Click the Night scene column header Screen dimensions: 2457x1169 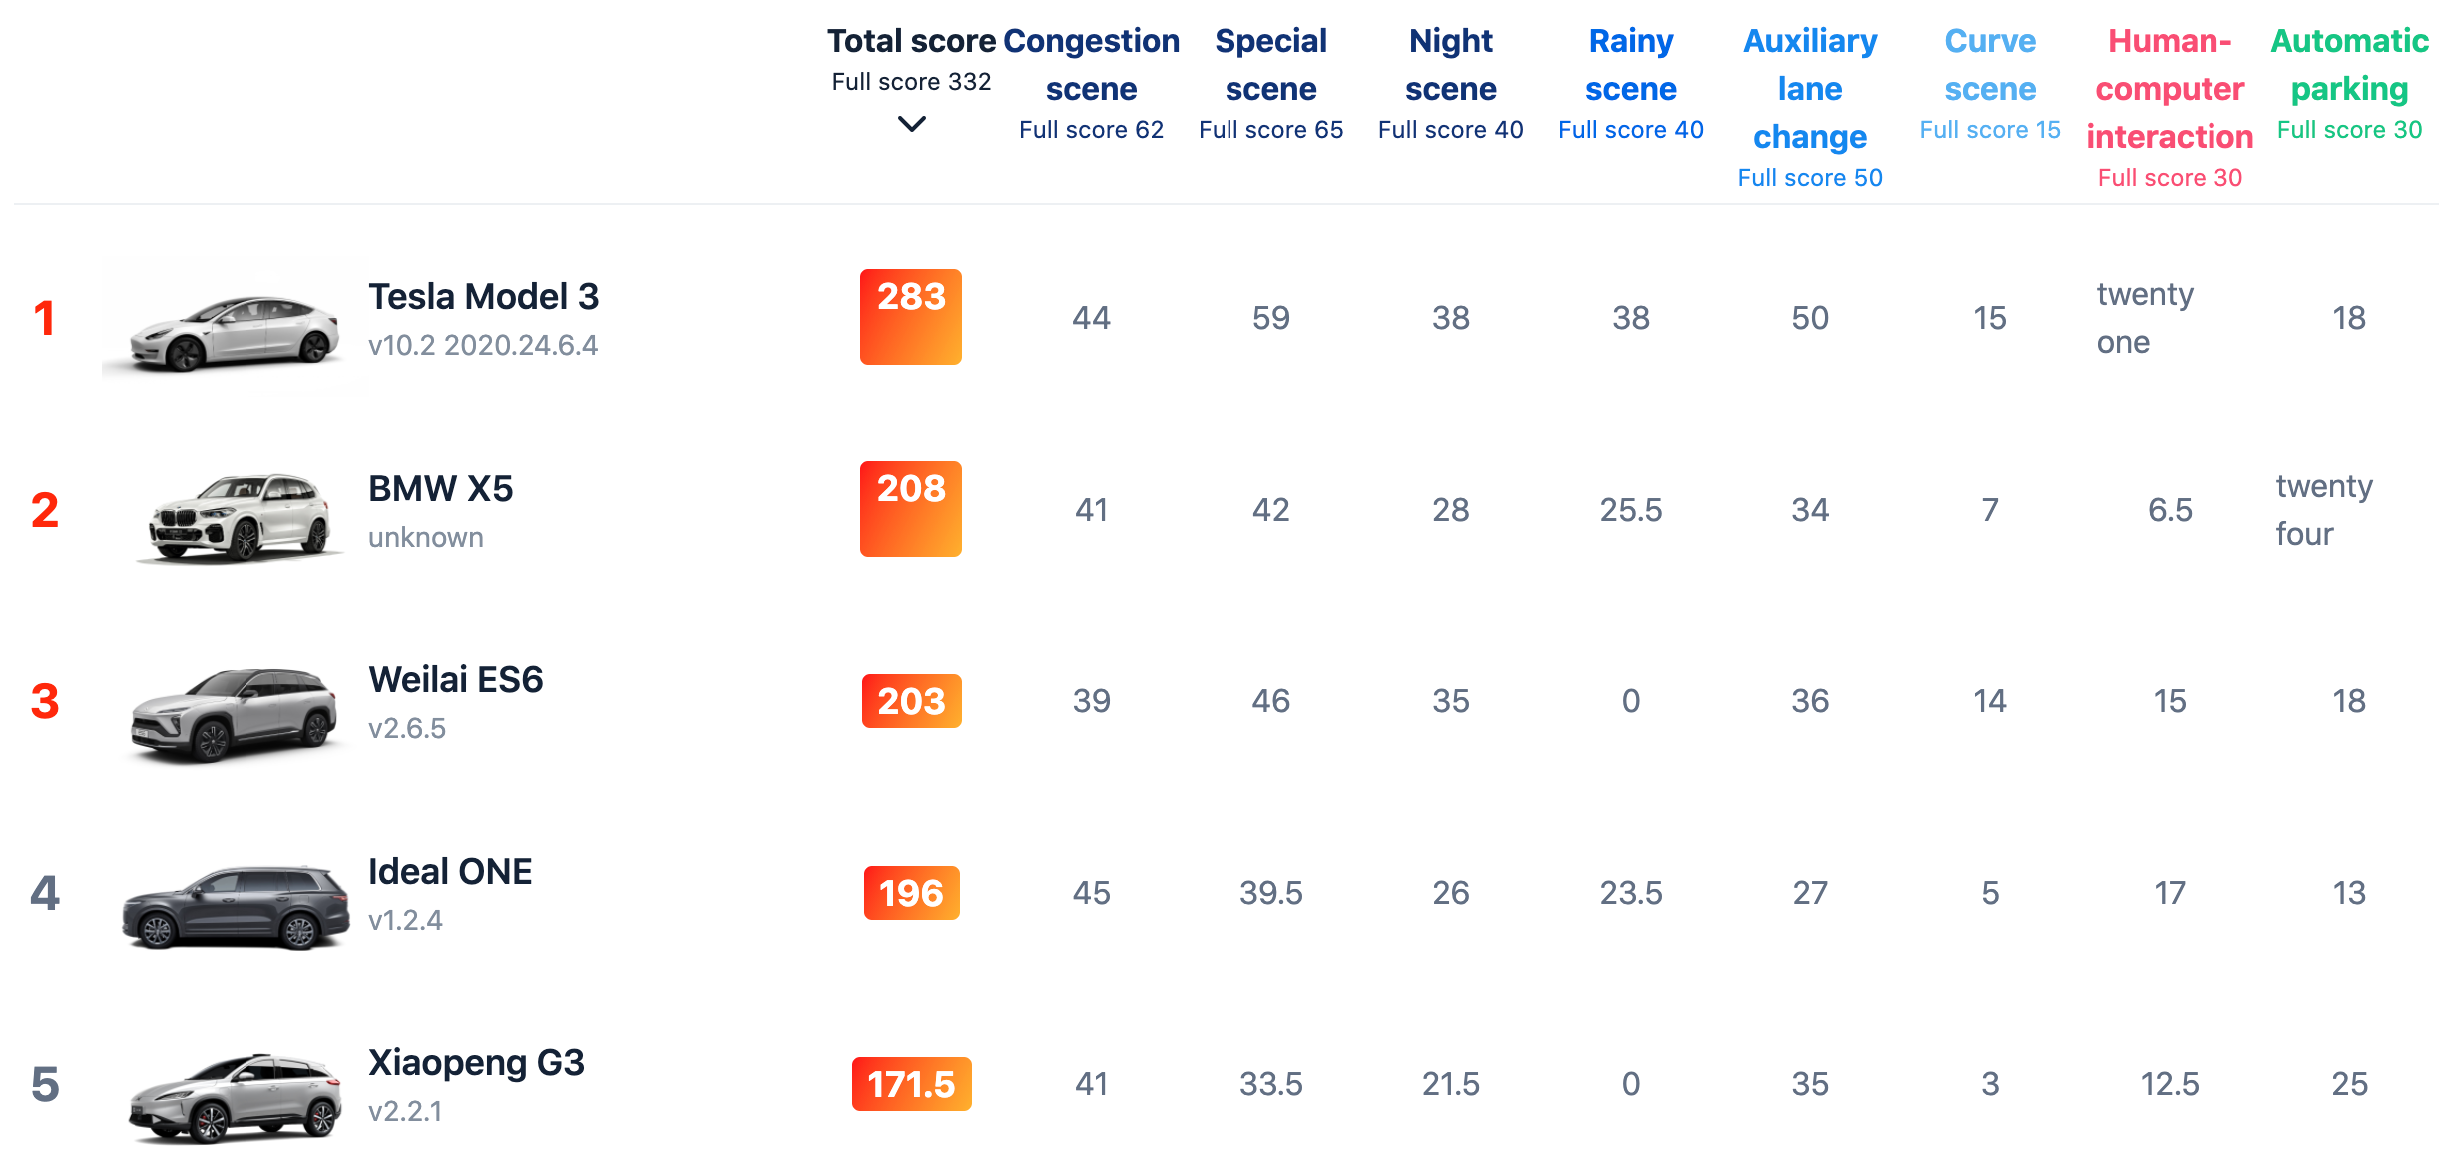(1450, 65)
